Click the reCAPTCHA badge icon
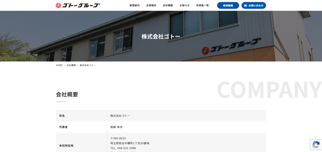322x152 pixels. (316, 145)
